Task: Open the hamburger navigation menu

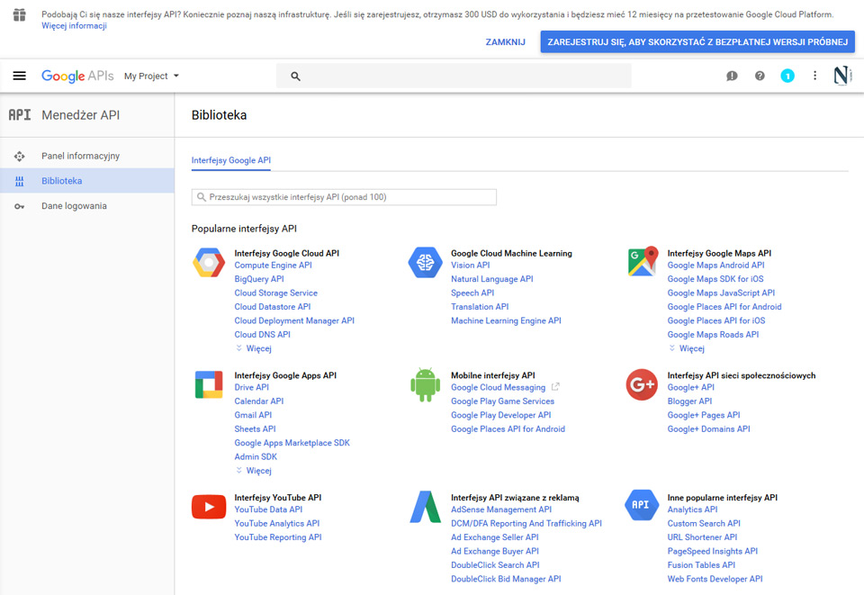Action: point(19,76)
